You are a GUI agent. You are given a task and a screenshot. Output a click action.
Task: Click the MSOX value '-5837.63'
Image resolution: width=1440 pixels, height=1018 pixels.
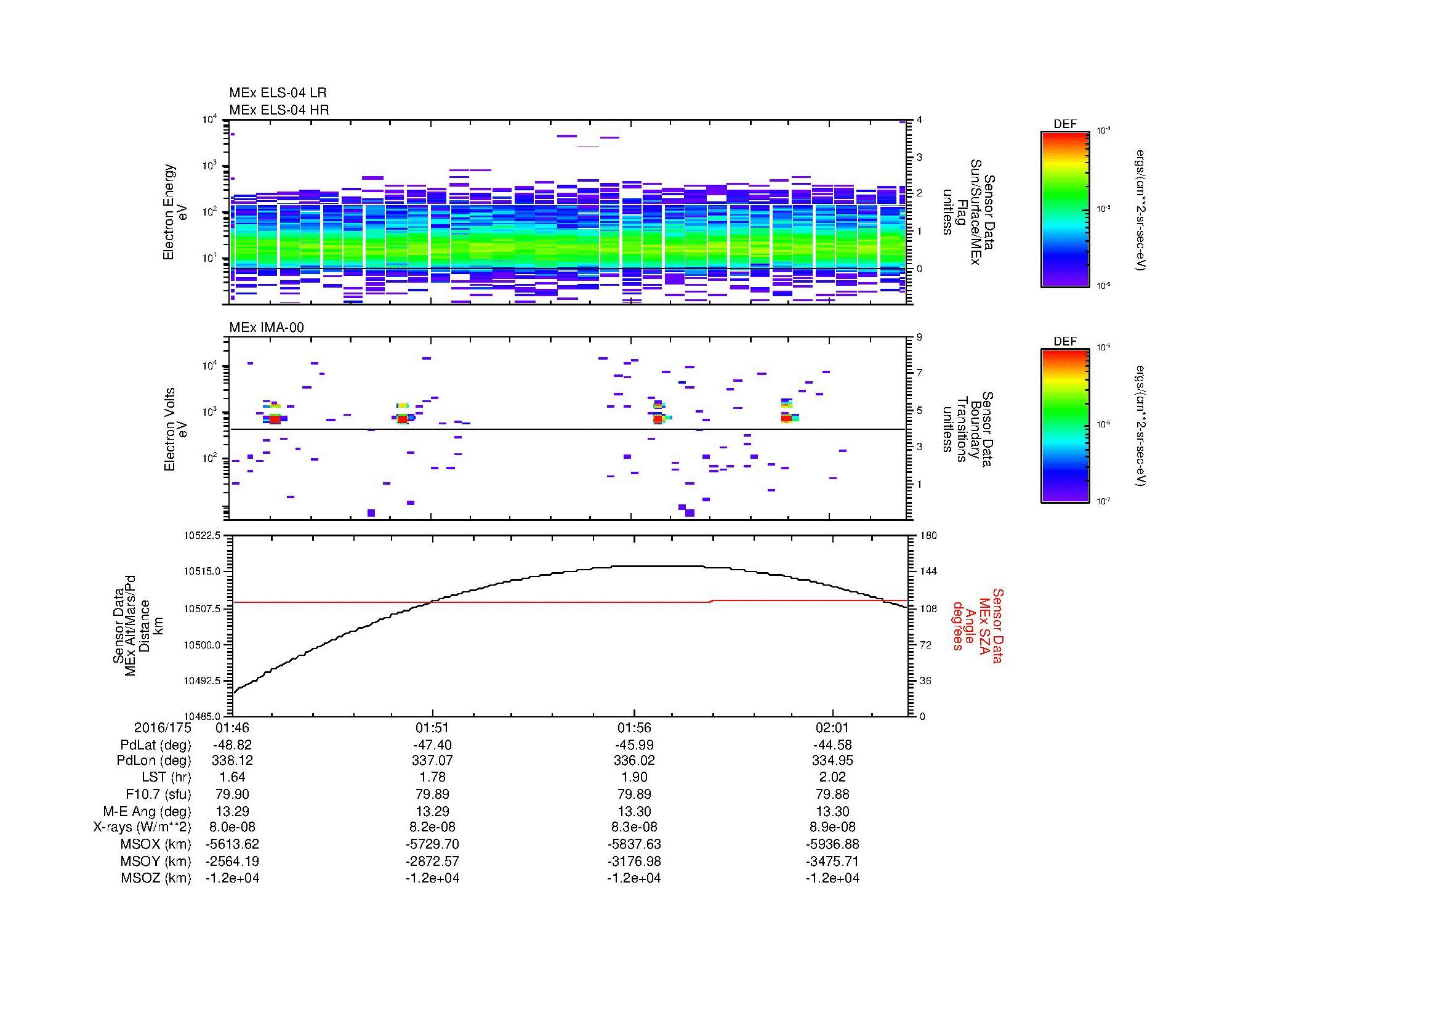[634, 844]
